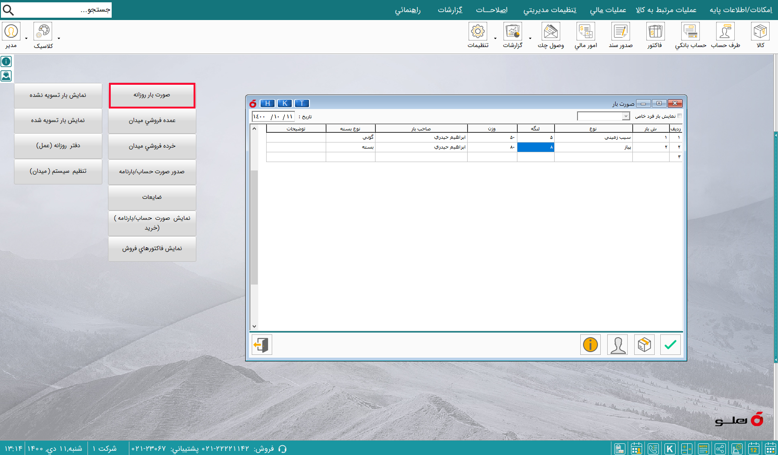The width and height of the screenshot is (778, 455).
Task: Click the person icon in dialog footer
Action: 617,345
